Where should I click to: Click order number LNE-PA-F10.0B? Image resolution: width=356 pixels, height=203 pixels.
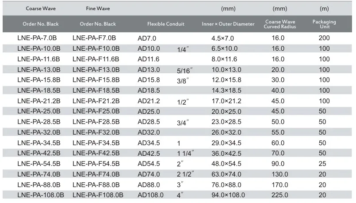tap(96, 49)
